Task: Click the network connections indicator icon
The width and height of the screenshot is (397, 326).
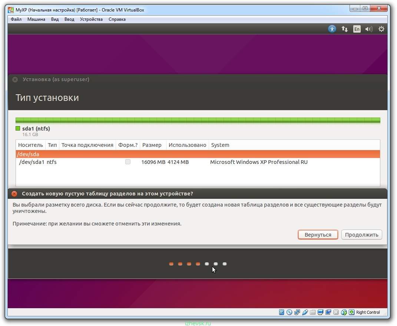Action: 344,29
